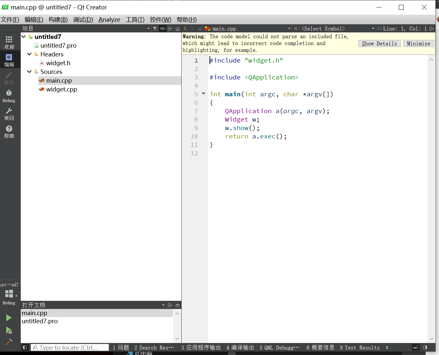Open the 设计 design mode

(x=9, y=78)
